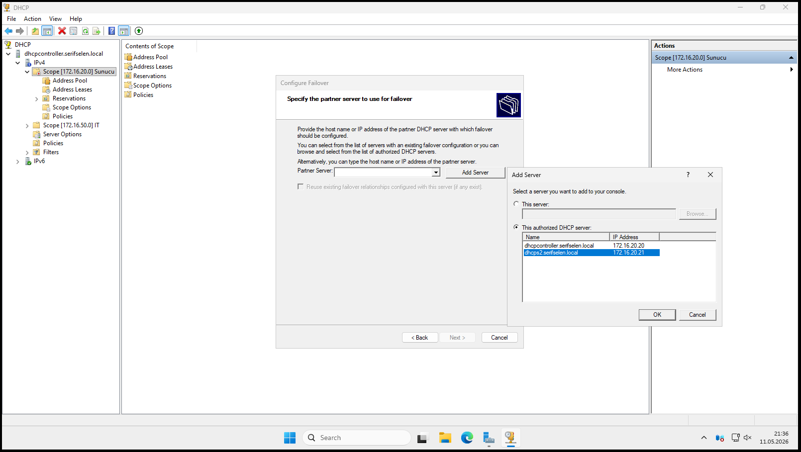Expand Scope [172.16.50.0] IT node

(x=27, y=126)
